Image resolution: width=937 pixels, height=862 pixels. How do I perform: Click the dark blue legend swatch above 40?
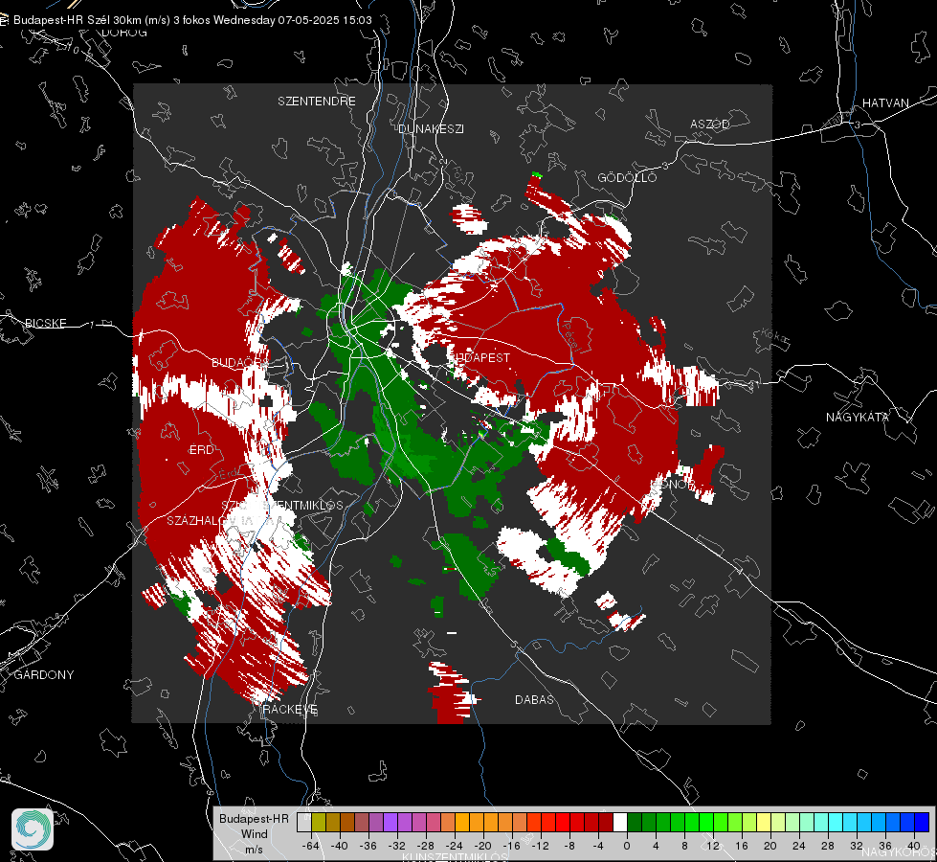point(922,823)
